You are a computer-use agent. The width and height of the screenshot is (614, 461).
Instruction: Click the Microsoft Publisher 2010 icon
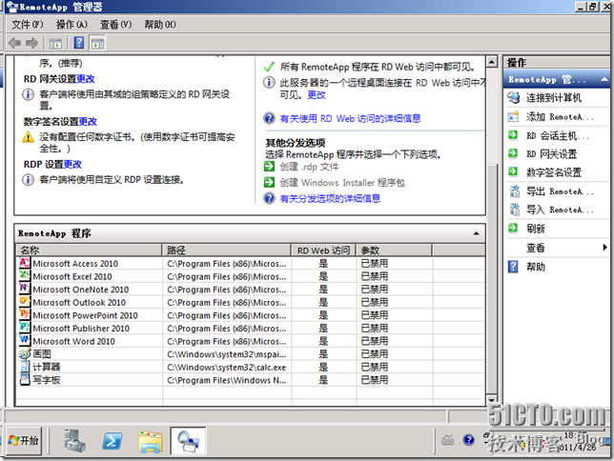25,327
